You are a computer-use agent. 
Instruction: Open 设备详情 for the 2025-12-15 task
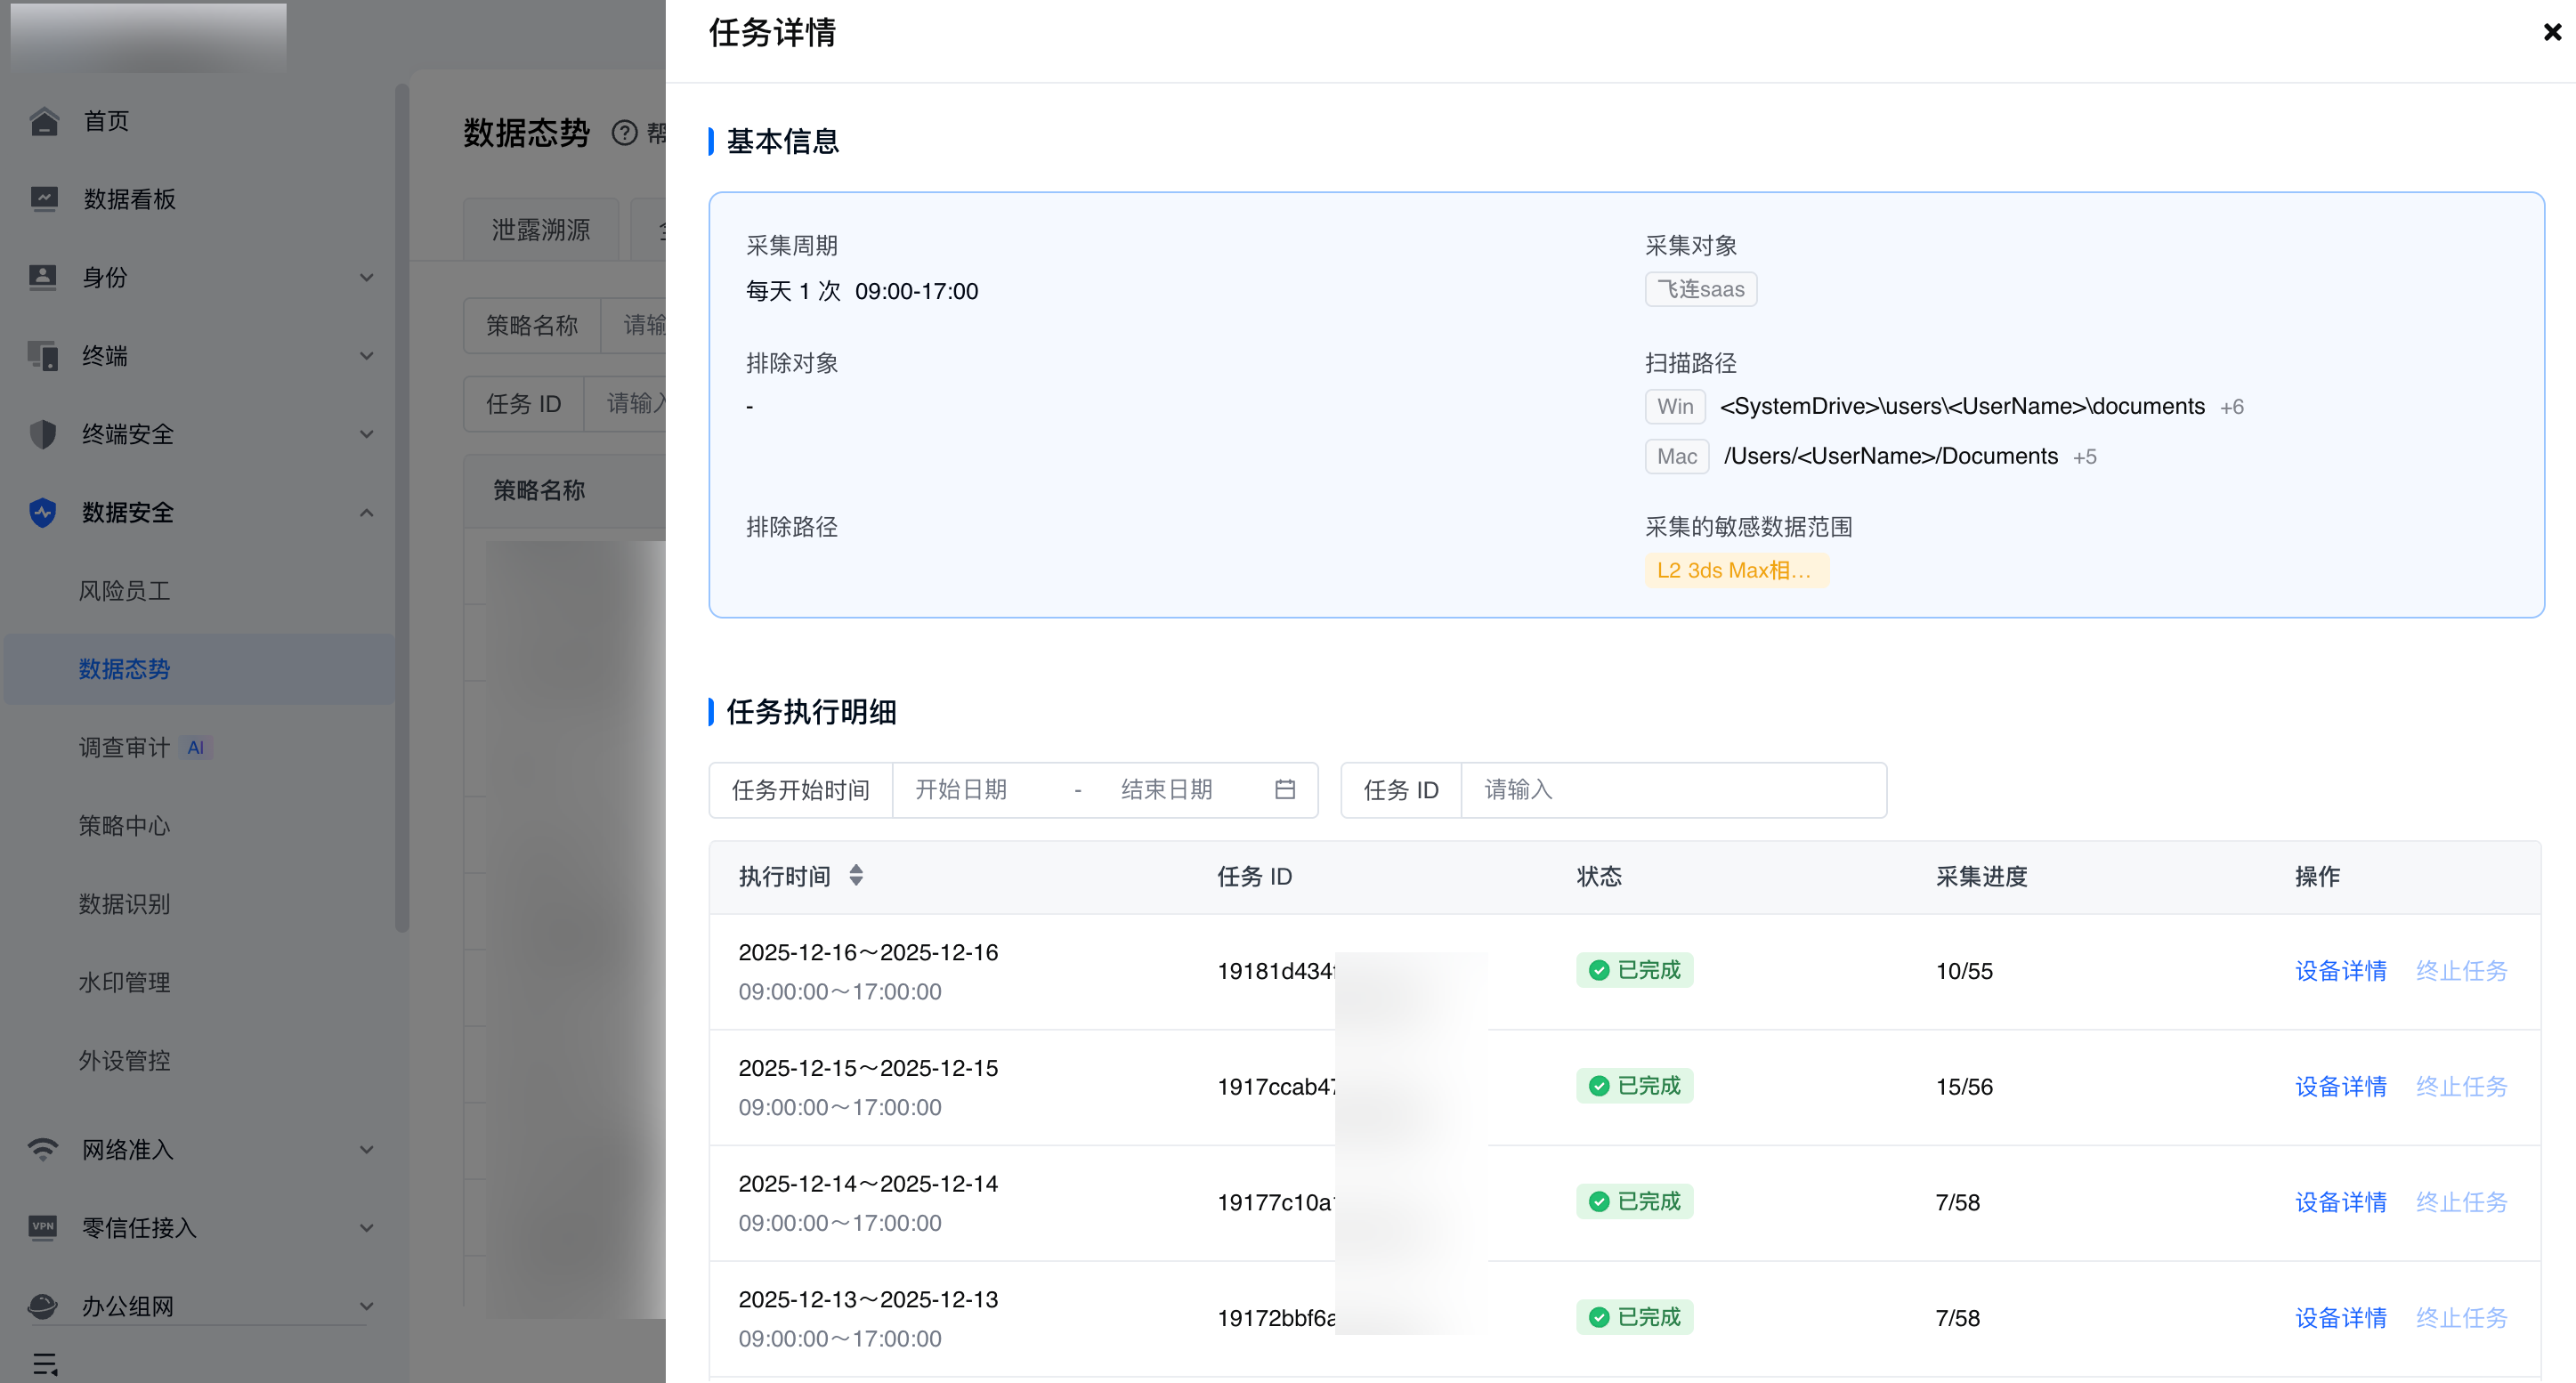pyautogui.click(x=2341, y=1087)
